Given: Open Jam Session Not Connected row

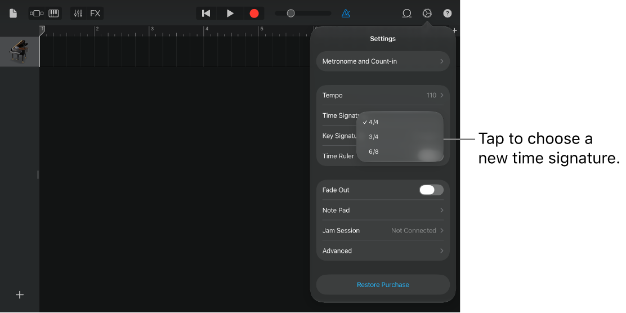Looking at the screenshot, I should tap(383, 230).
